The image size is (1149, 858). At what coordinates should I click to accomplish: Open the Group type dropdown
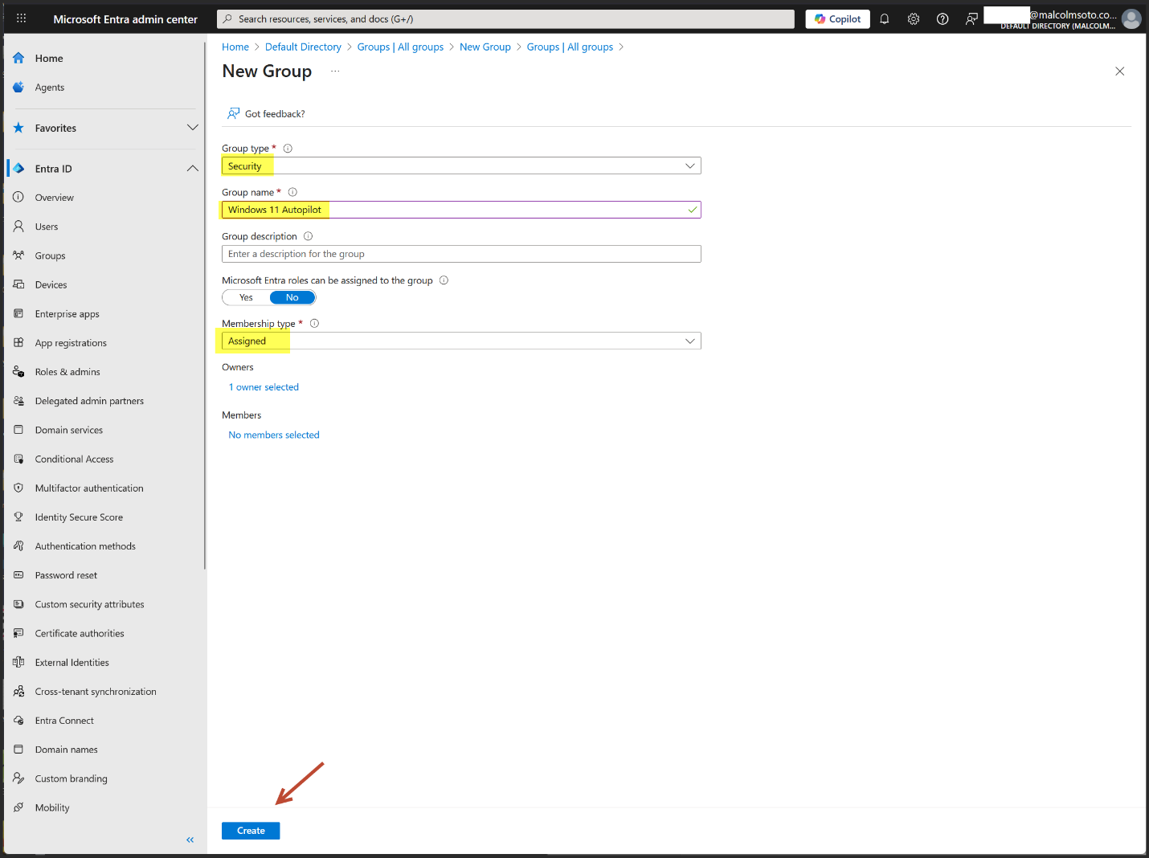coord(460,166)
